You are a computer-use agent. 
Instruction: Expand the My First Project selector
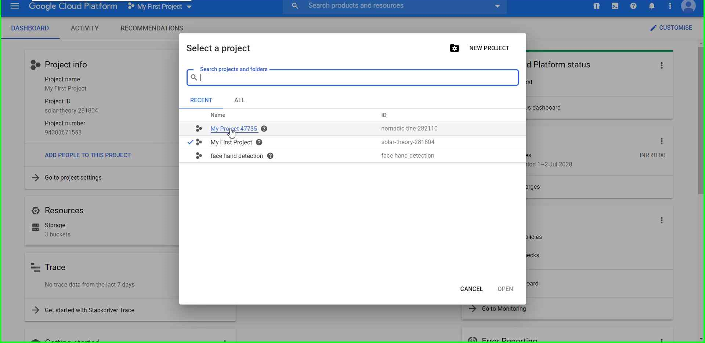coord(189,7)
